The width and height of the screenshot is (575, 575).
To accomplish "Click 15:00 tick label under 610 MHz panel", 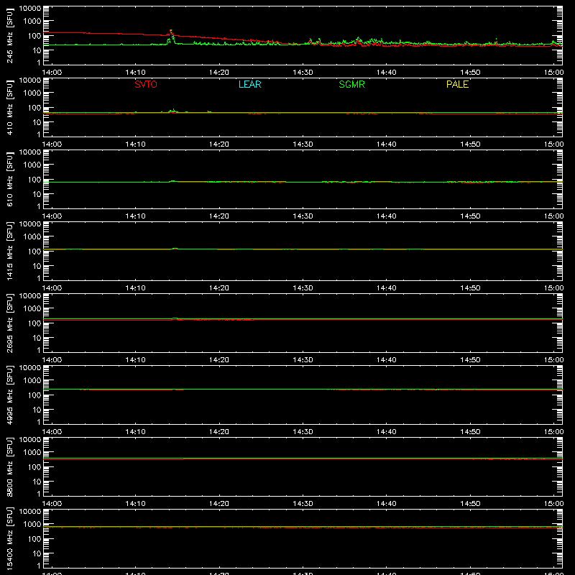I will coord(553,216).
